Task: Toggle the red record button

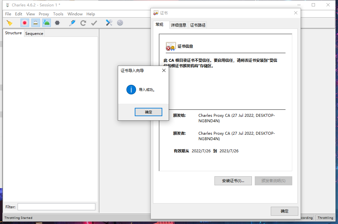Action: coord(25,23)
